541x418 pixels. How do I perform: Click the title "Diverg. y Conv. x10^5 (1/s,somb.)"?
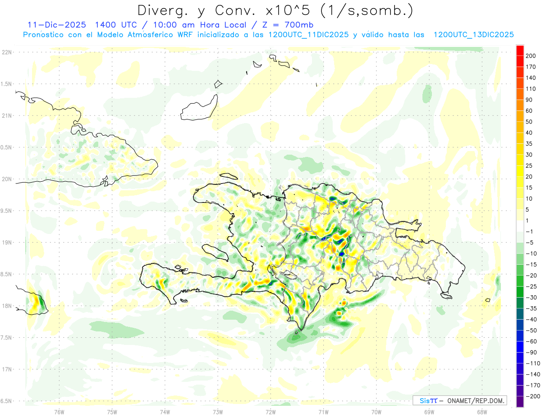pos(275,10)
